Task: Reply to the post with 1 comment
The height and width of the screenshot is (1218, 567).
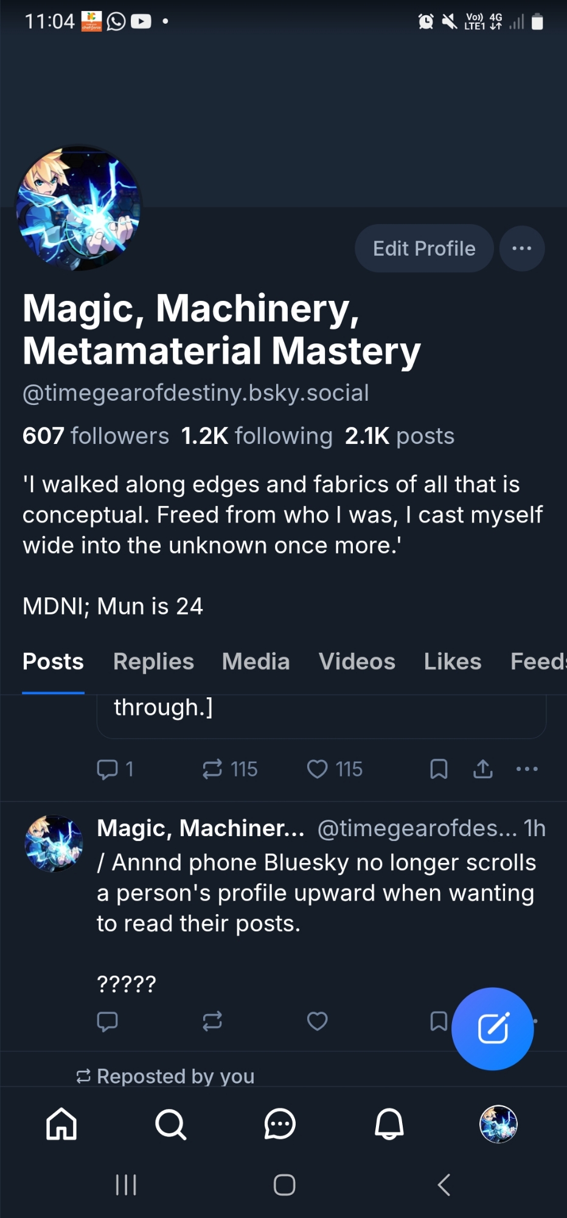Action: click(108, 769)
